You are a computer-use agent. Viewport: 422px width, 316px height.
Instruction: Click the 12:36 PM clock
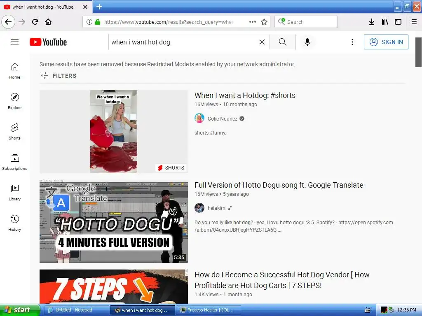click(407, 310)
